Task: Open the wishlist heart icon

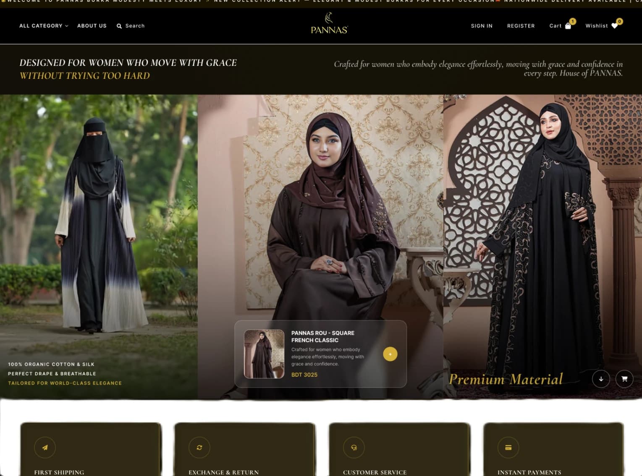Action: coord(615,26)
